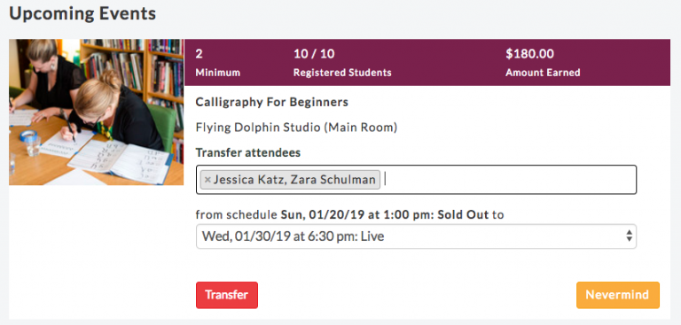Open the target schedule dropdown
The width and height of the screenshot is (681, 325).
click(416, 236)
